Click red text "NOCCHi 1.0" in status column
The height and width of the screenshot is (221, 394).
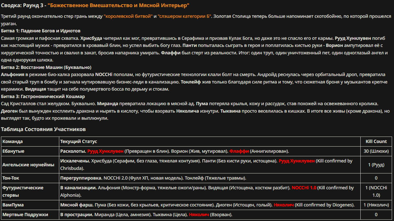point(304,188)
